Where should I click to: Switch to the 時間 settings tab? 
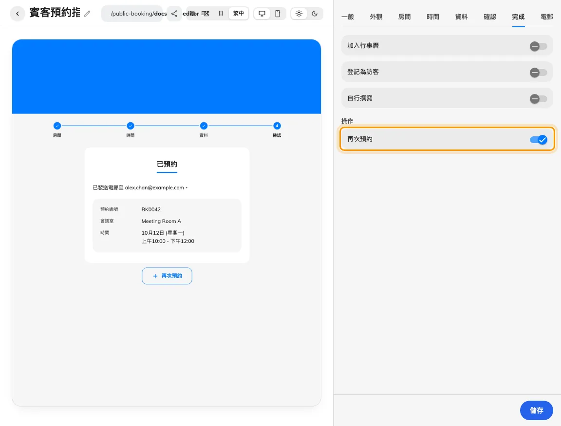[x=432, y=17]
